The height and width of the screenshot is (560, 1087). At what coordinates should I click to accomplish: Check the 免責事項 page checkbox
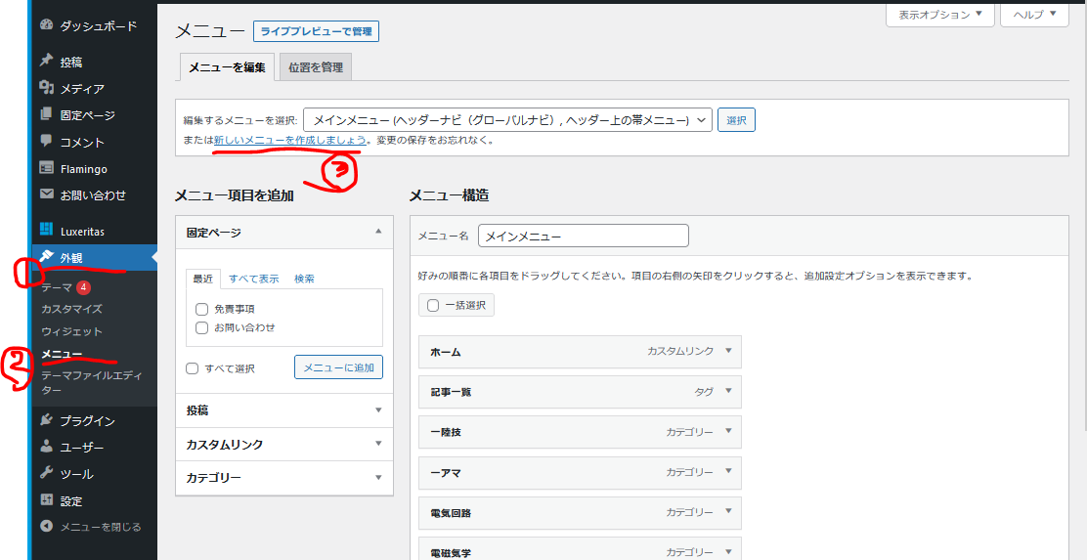tap(201, 309)
